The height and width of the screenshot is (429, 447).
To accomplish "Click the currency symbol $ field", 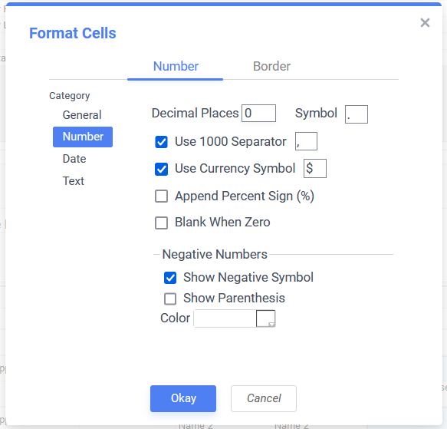I will [x=315, y=168].
